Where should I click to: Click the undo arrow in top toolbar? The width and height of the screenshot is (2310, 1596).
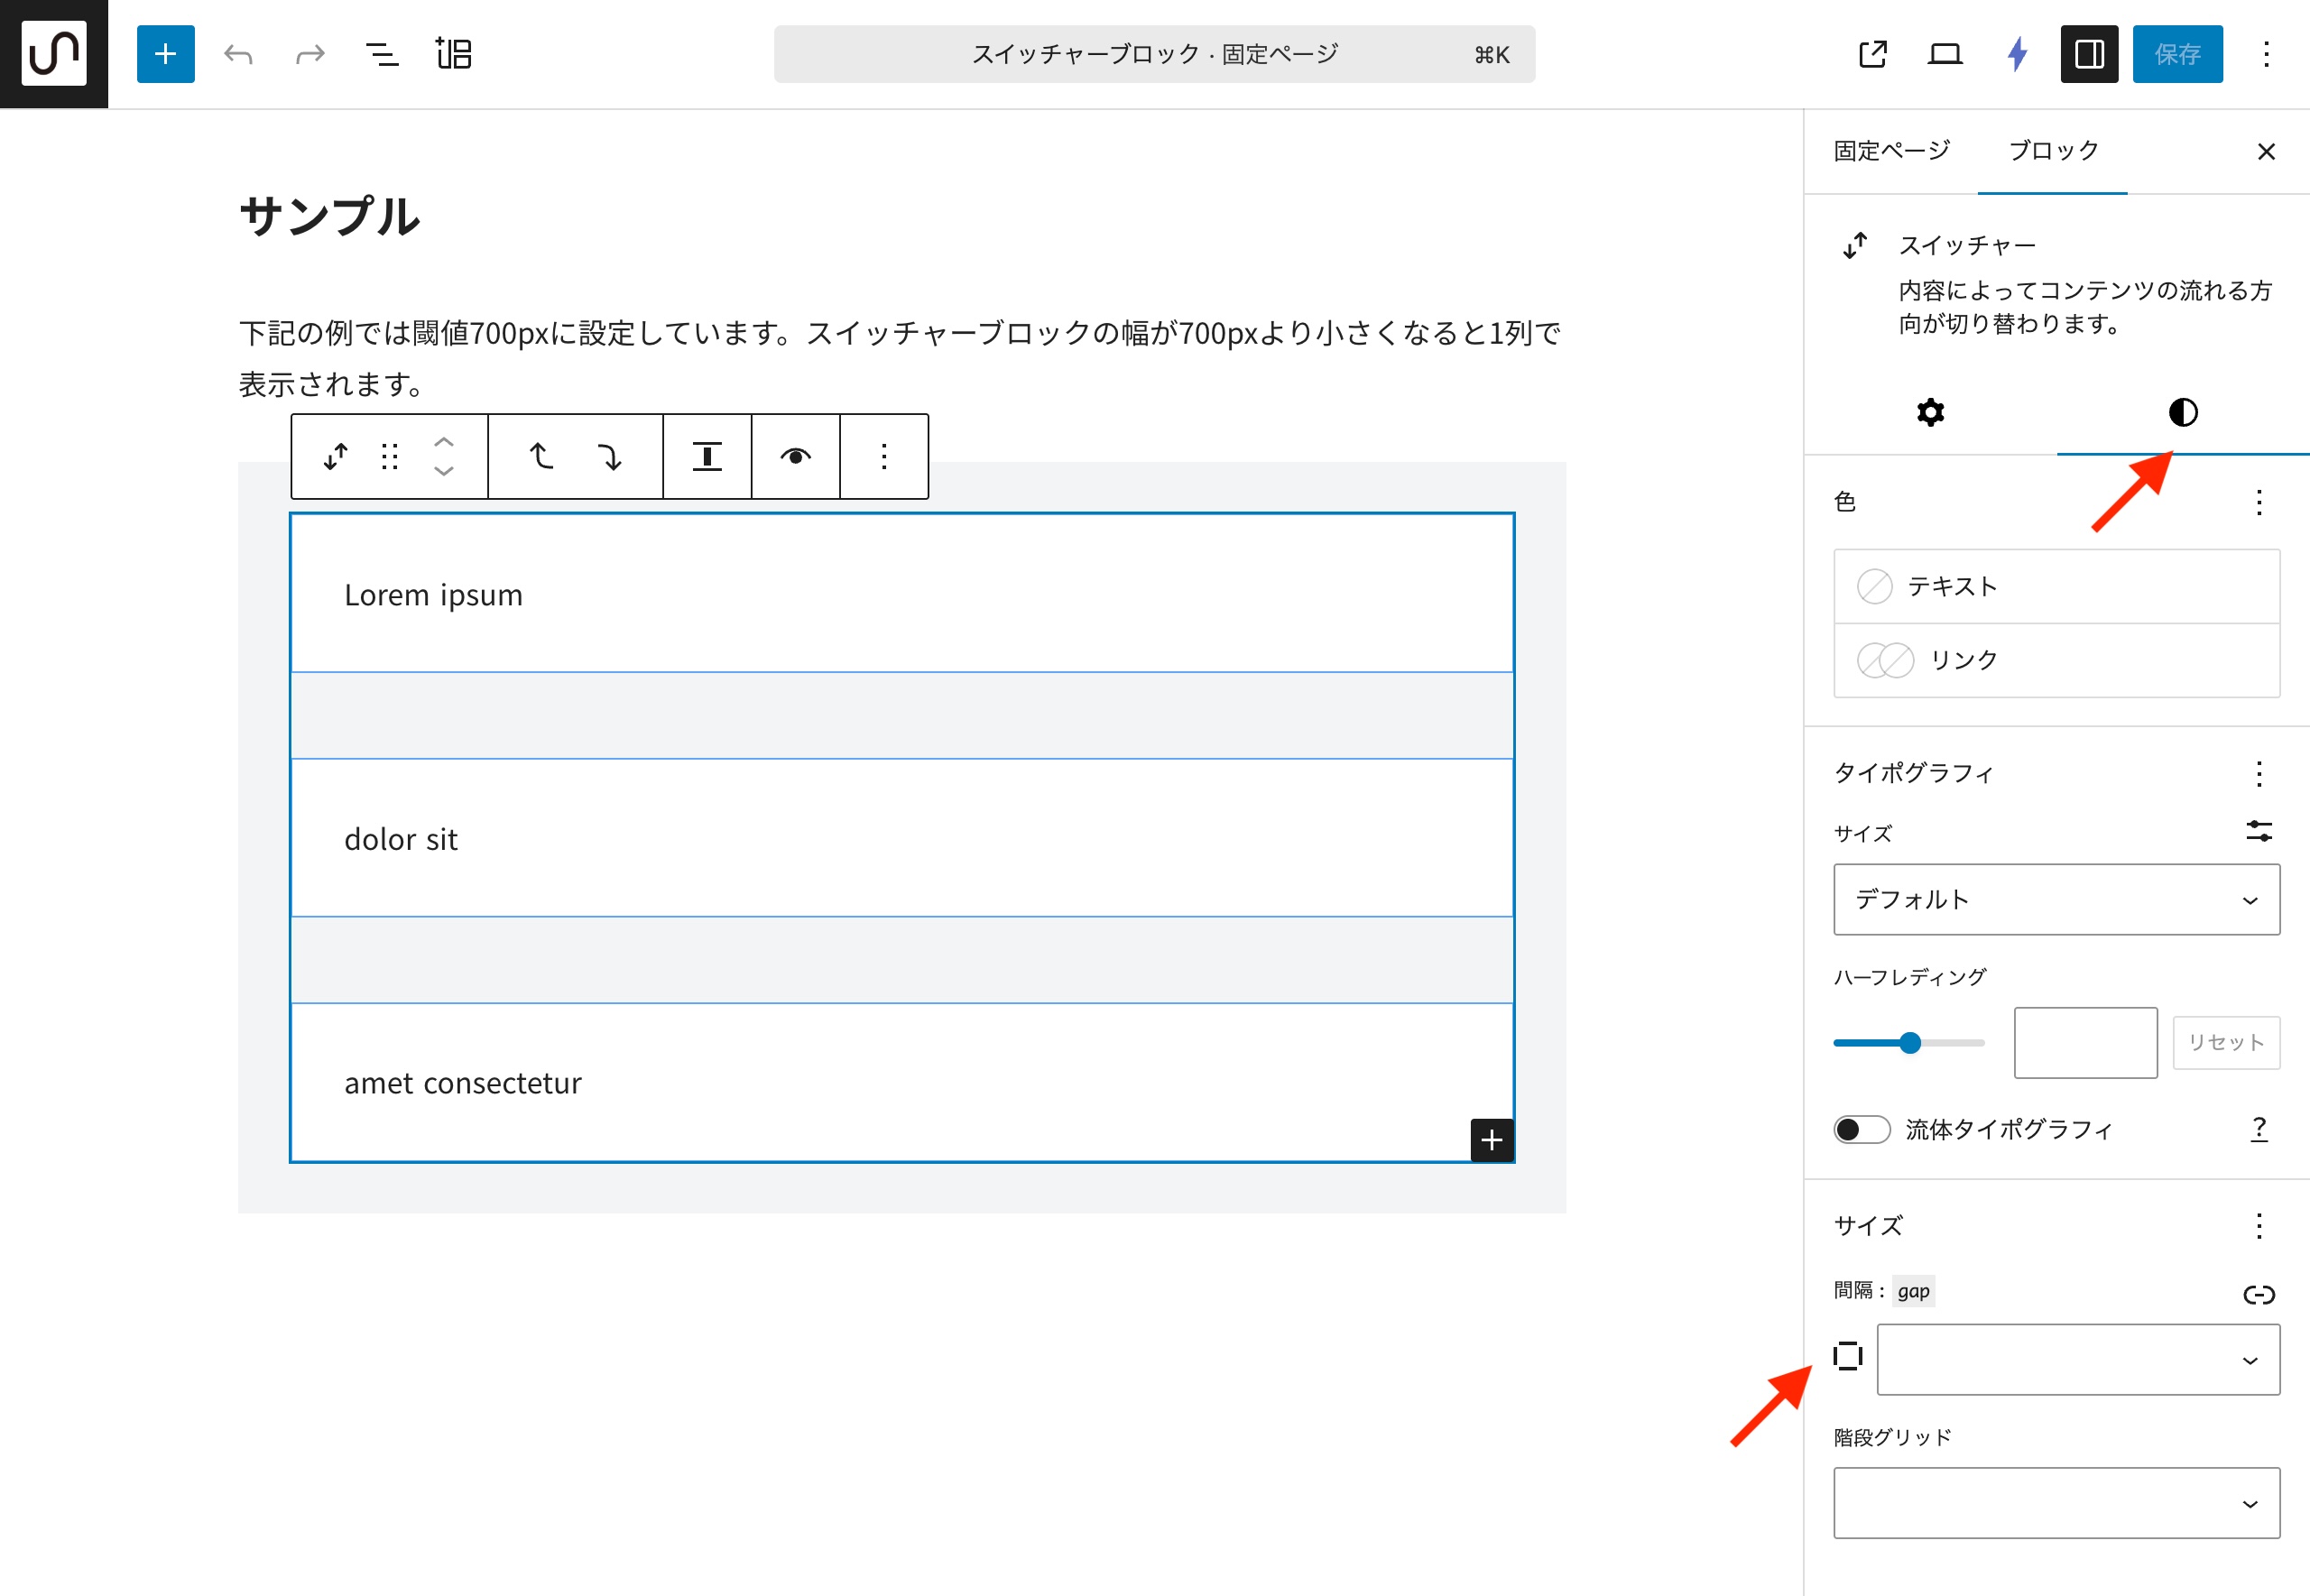238,54
